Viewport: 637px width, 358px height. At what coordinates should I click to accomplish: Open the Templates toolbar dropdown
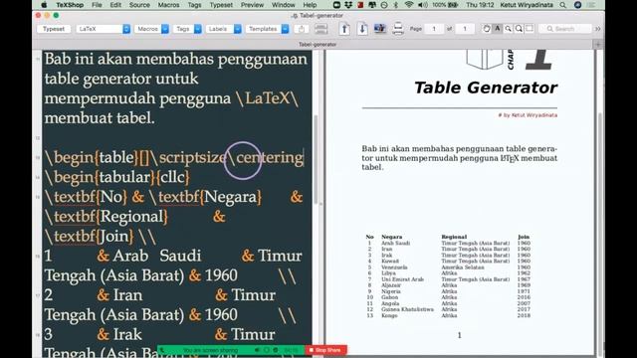click(x=267, y=29)
